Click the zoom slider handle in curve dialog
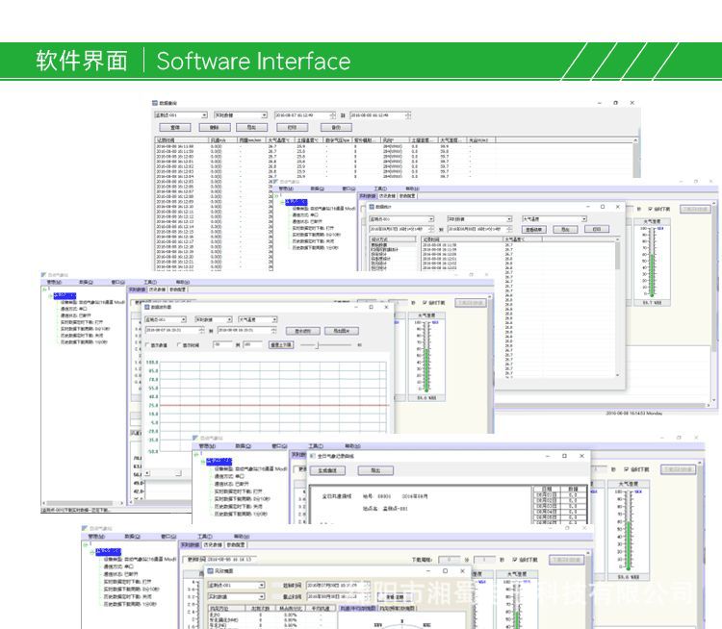 pyautogui.click(x=317, y=344)
